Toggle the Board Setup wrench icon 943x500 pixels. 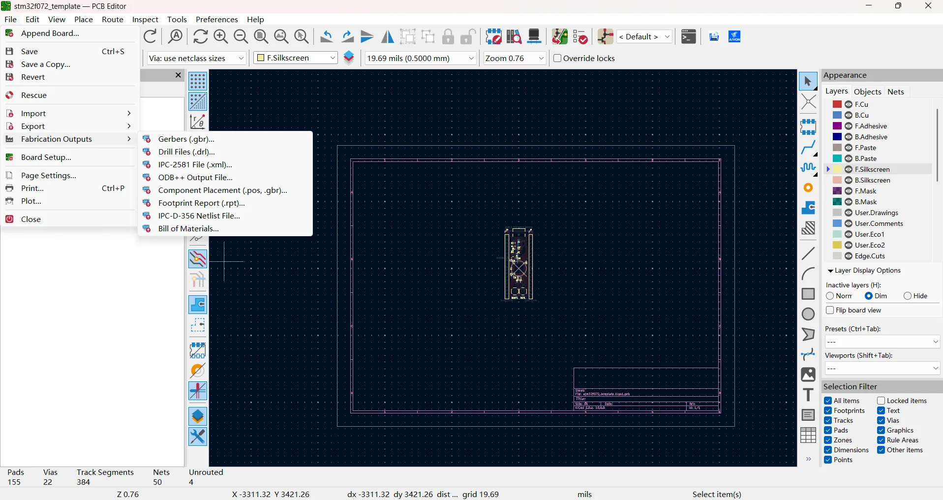pos(198,437)
